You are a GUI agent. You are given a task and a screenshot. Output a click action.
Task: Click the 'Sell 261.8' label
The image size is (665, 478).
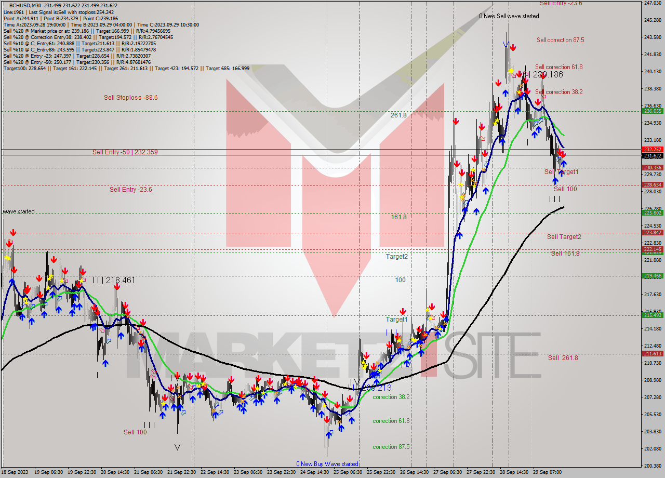563,358
